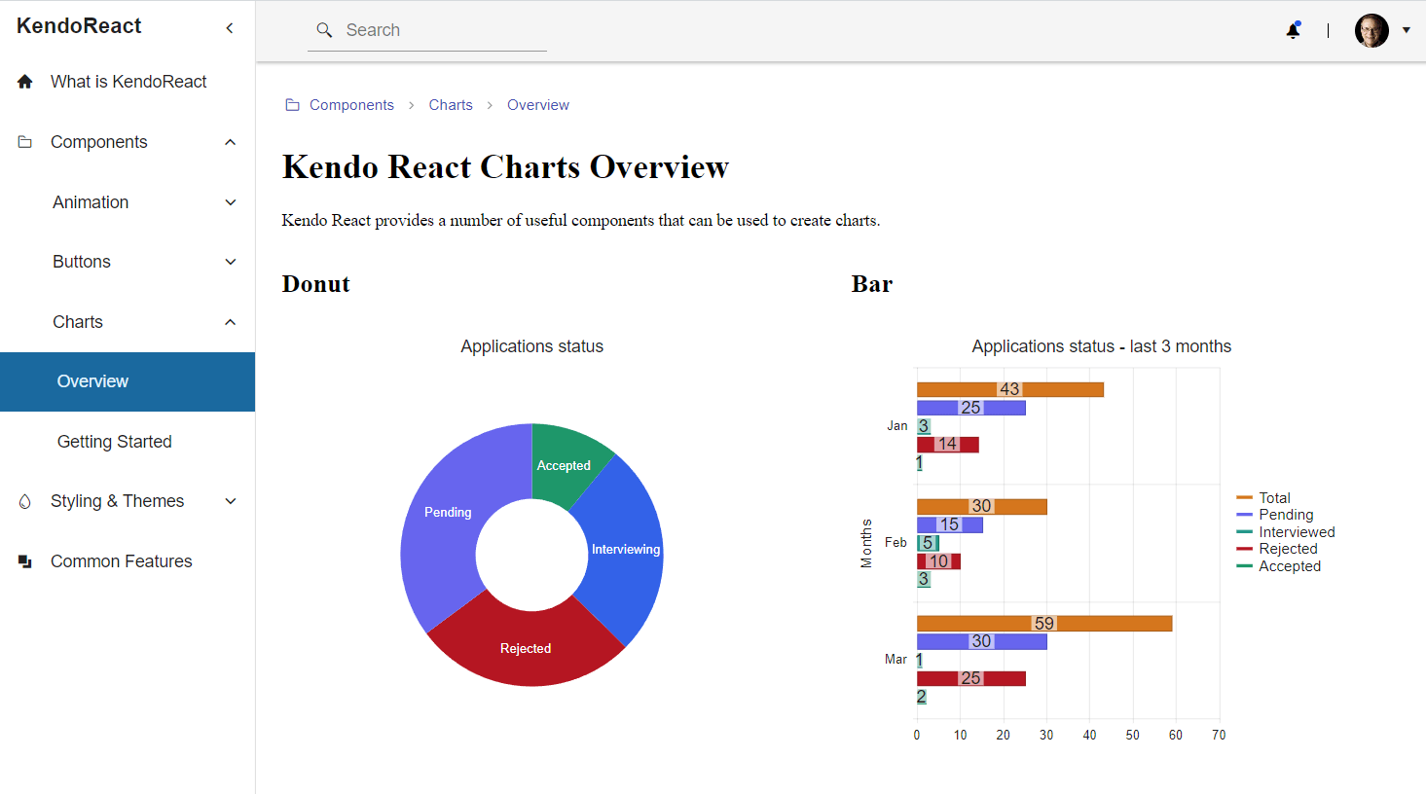Click the Mar Total bar labeled 59

tap(1043, 624)
